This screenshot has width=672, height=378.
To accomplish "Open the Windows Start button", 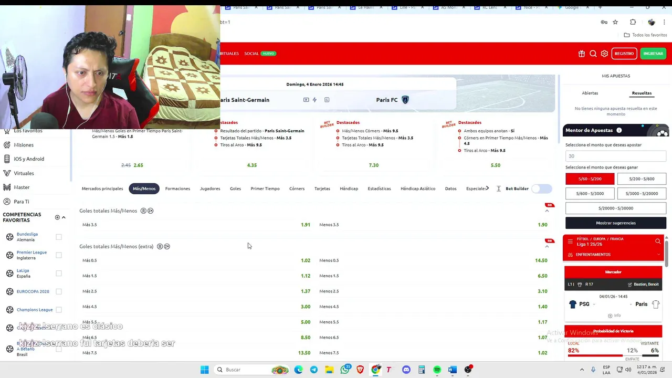I will coord(204,370).
